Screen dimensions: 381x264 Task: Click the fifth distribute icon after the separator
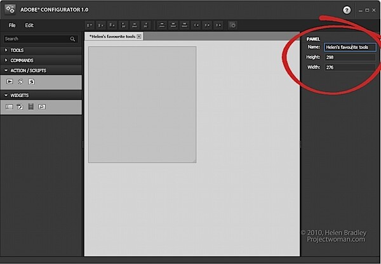(x=207, y=25)
